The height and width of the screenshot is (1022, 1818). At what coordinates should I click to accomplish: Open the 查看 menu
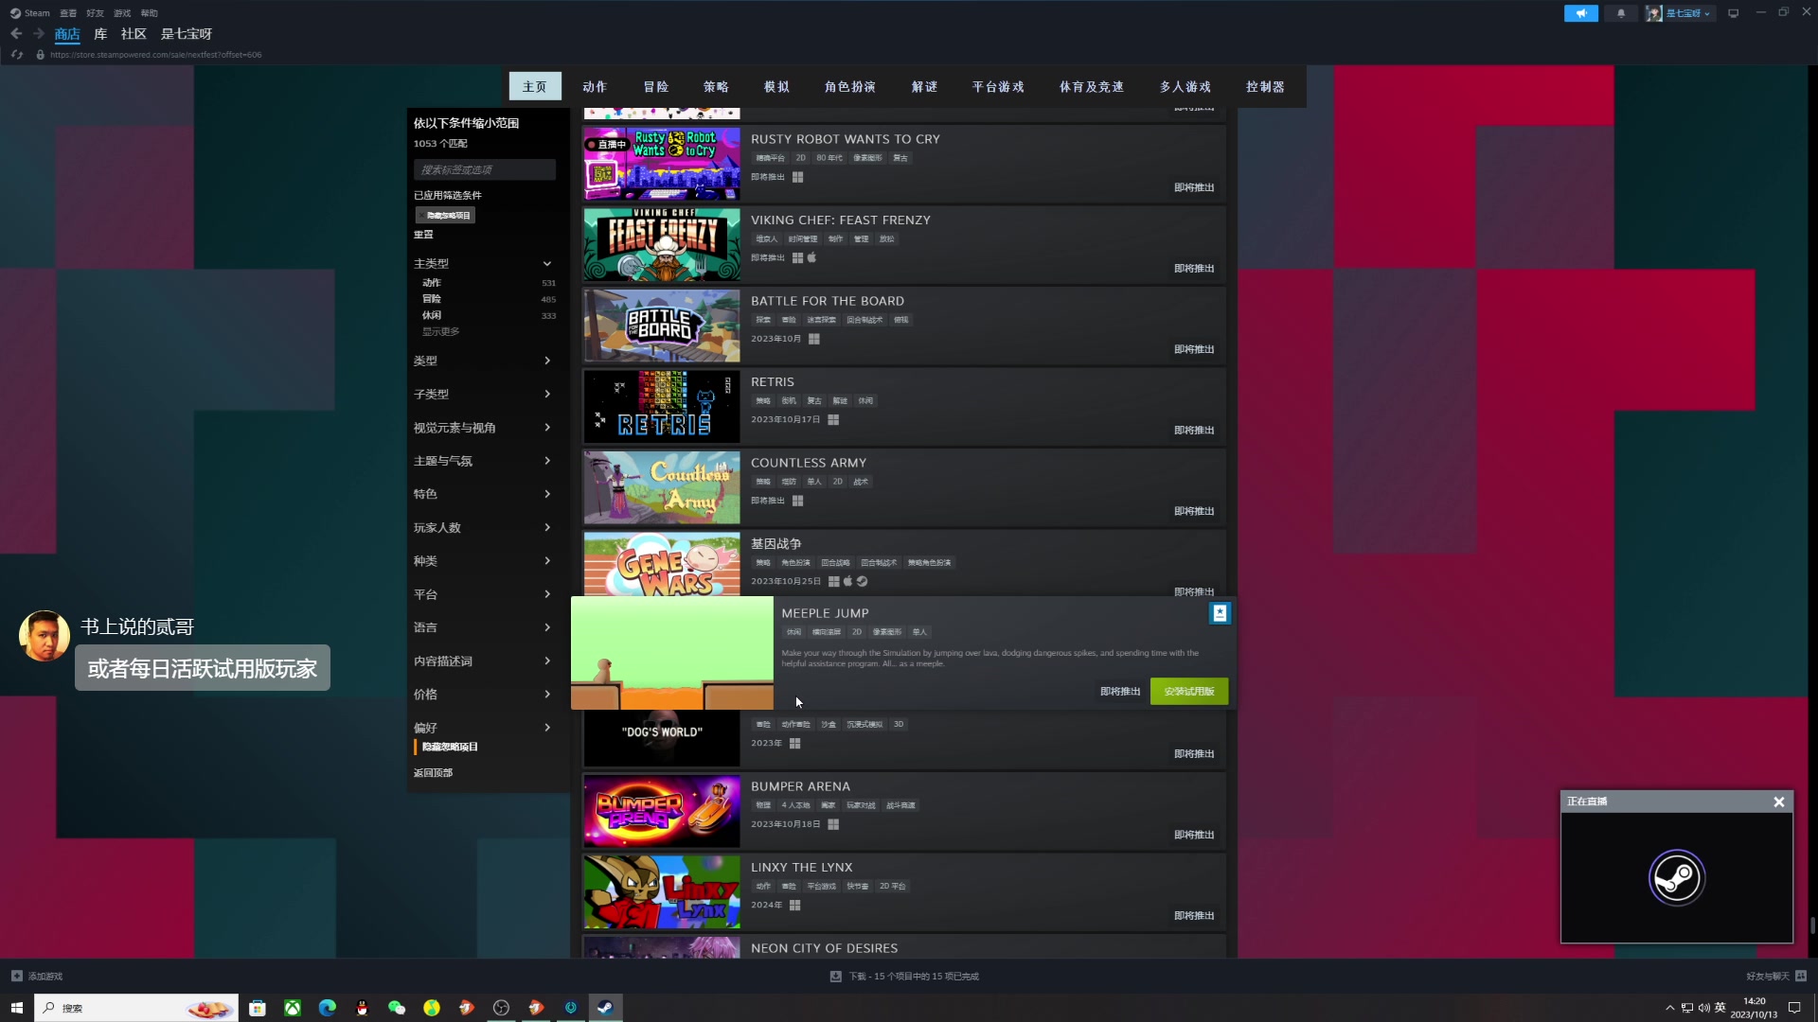coord(68,13)
